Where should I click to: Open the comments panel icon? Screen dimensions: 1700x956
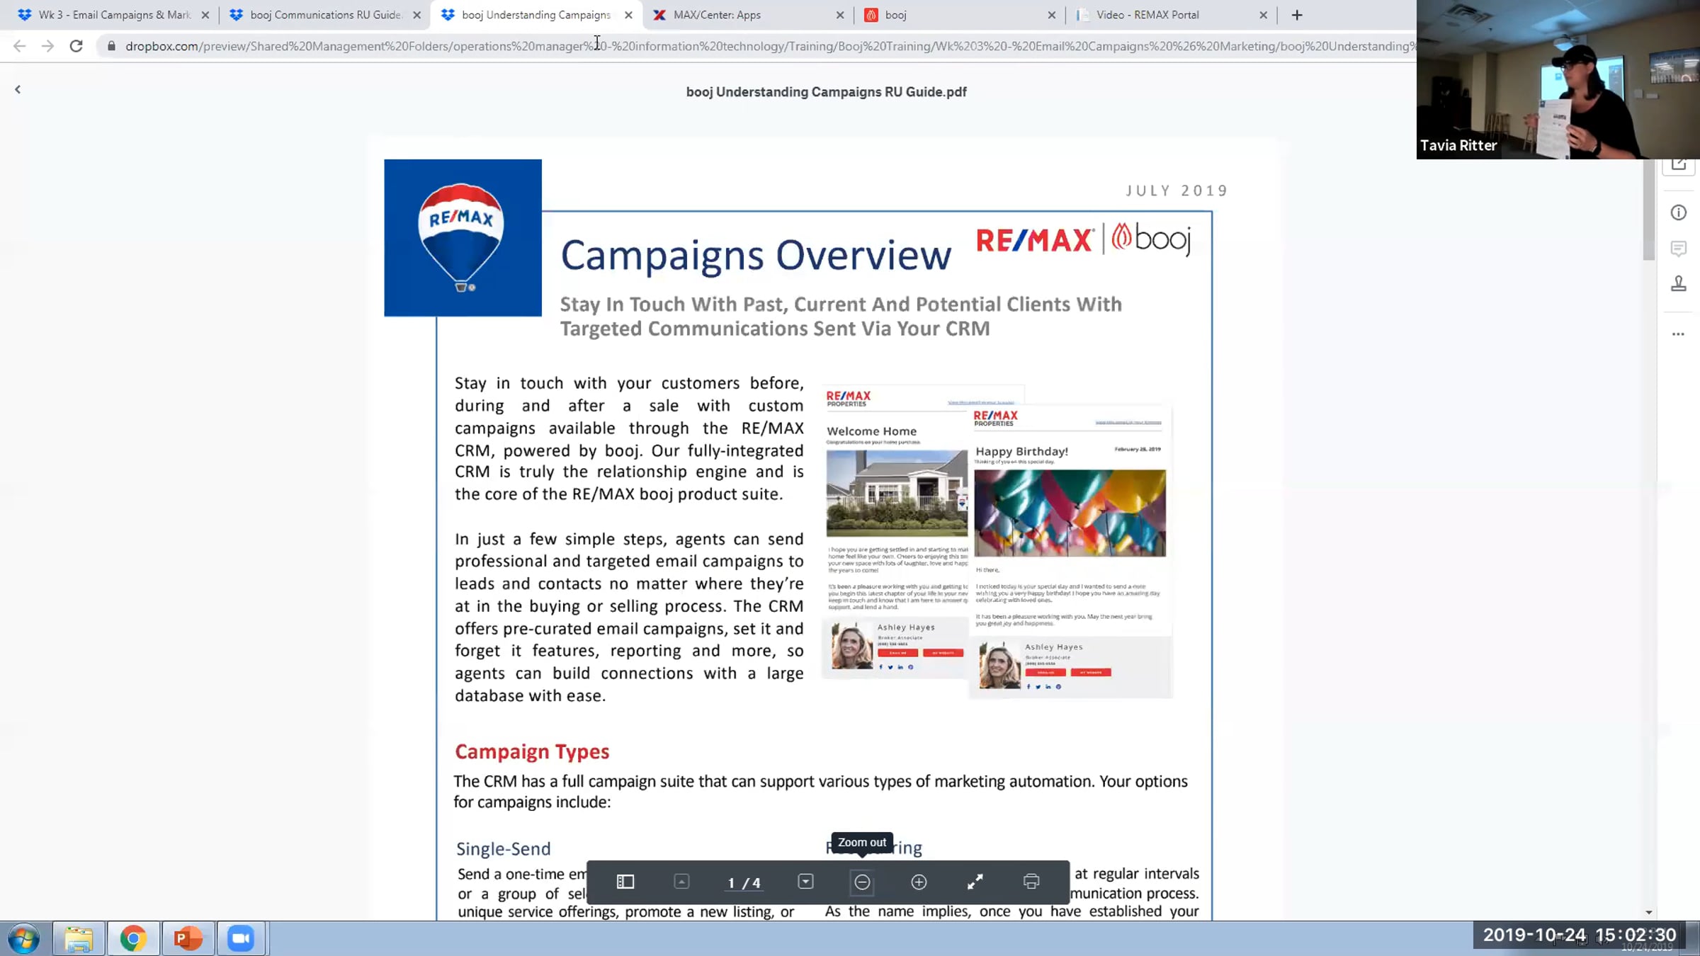pos(1678,249)
